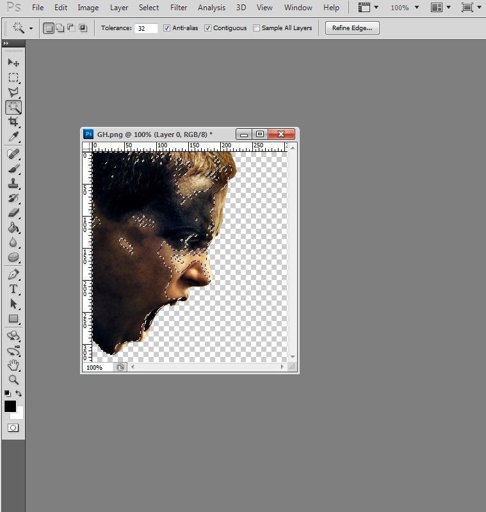
Task: Disable the Anti-alias checkbox
Action: pyautogui.click(x=167, y=28)
